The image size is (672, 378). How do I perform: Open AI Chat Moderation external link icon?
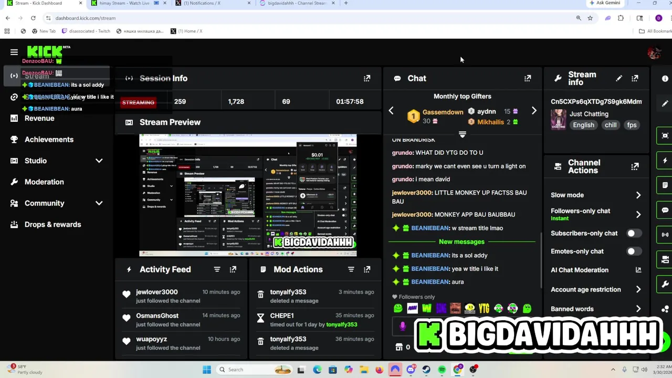(x=638, y=270)
